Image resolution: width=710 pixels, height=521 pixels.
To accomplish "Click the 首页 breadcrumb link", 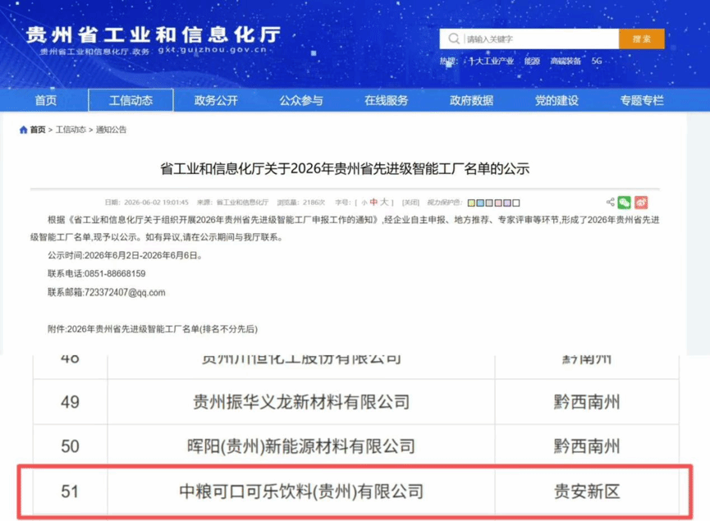I will point(38,130).
